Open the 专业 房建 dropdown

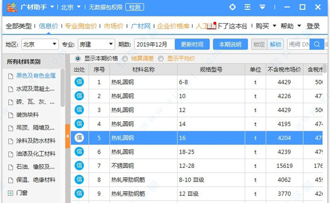[96, 44]
